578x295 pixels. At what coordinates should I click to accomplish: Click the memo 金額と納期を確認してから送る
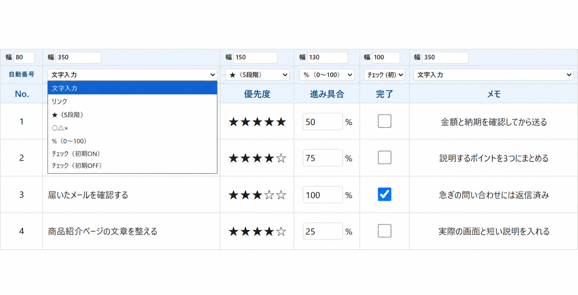click(494, 122)
